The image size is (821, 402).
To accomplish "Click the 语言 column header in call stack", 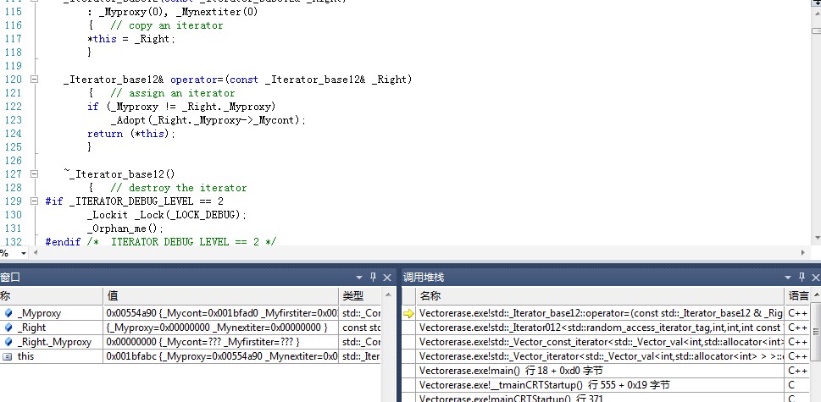I will click(798, 296).
